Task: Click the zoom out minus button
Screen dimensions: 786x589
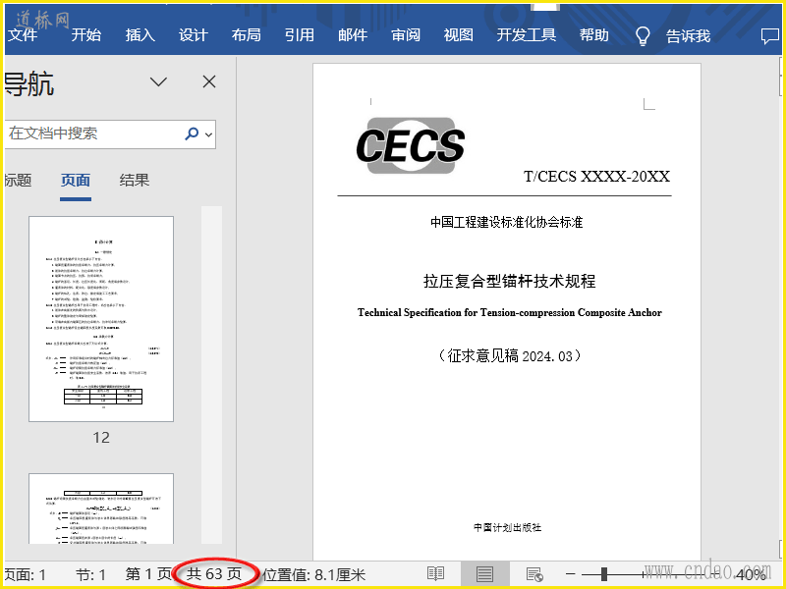Action: coord(571,574)
